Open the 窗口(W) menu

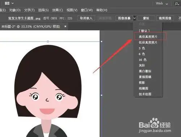pyautogui.click(x=87, y=10)
